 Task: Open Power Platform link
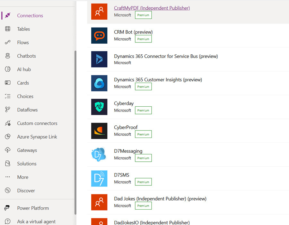pos(33,208)
